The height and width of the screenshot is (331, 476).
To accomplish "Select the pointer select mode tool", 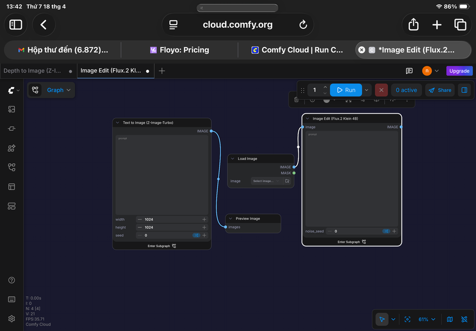I will 382,319.
